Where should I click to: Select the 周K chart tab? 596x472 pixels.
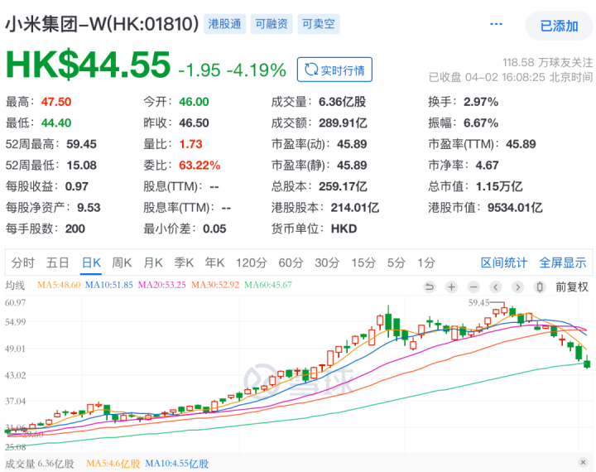pyautogui.click(x=122, y=262)
